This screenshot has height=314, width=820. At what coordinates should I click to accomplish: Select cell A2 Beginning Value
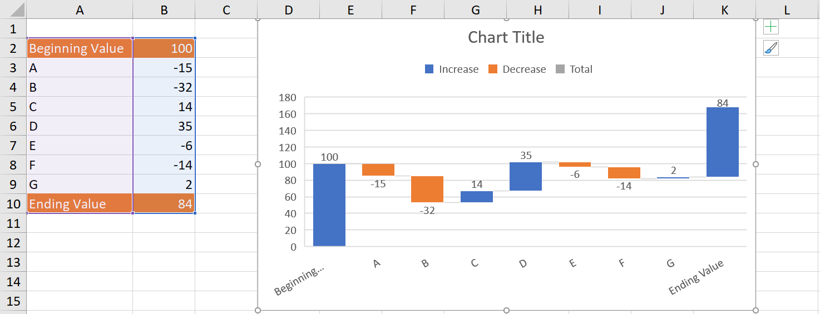pos(80,48)
